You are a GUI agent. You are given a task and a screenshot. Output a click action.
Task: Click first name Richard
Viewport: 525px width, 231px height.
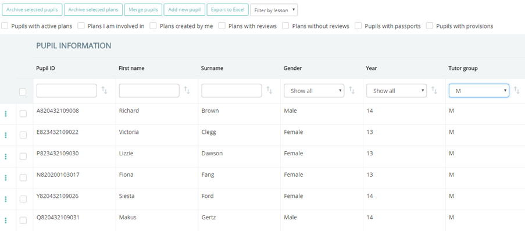pyautogui.click(x=129, y=111)
